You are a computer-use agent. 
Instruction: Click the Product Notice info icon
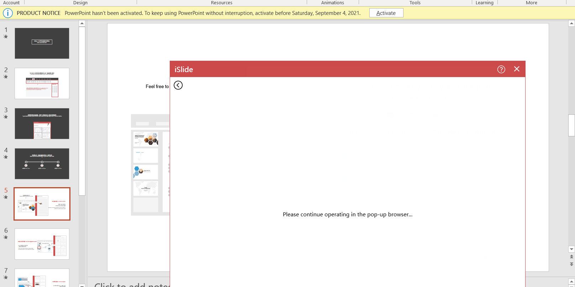click(x=8, y=13)
